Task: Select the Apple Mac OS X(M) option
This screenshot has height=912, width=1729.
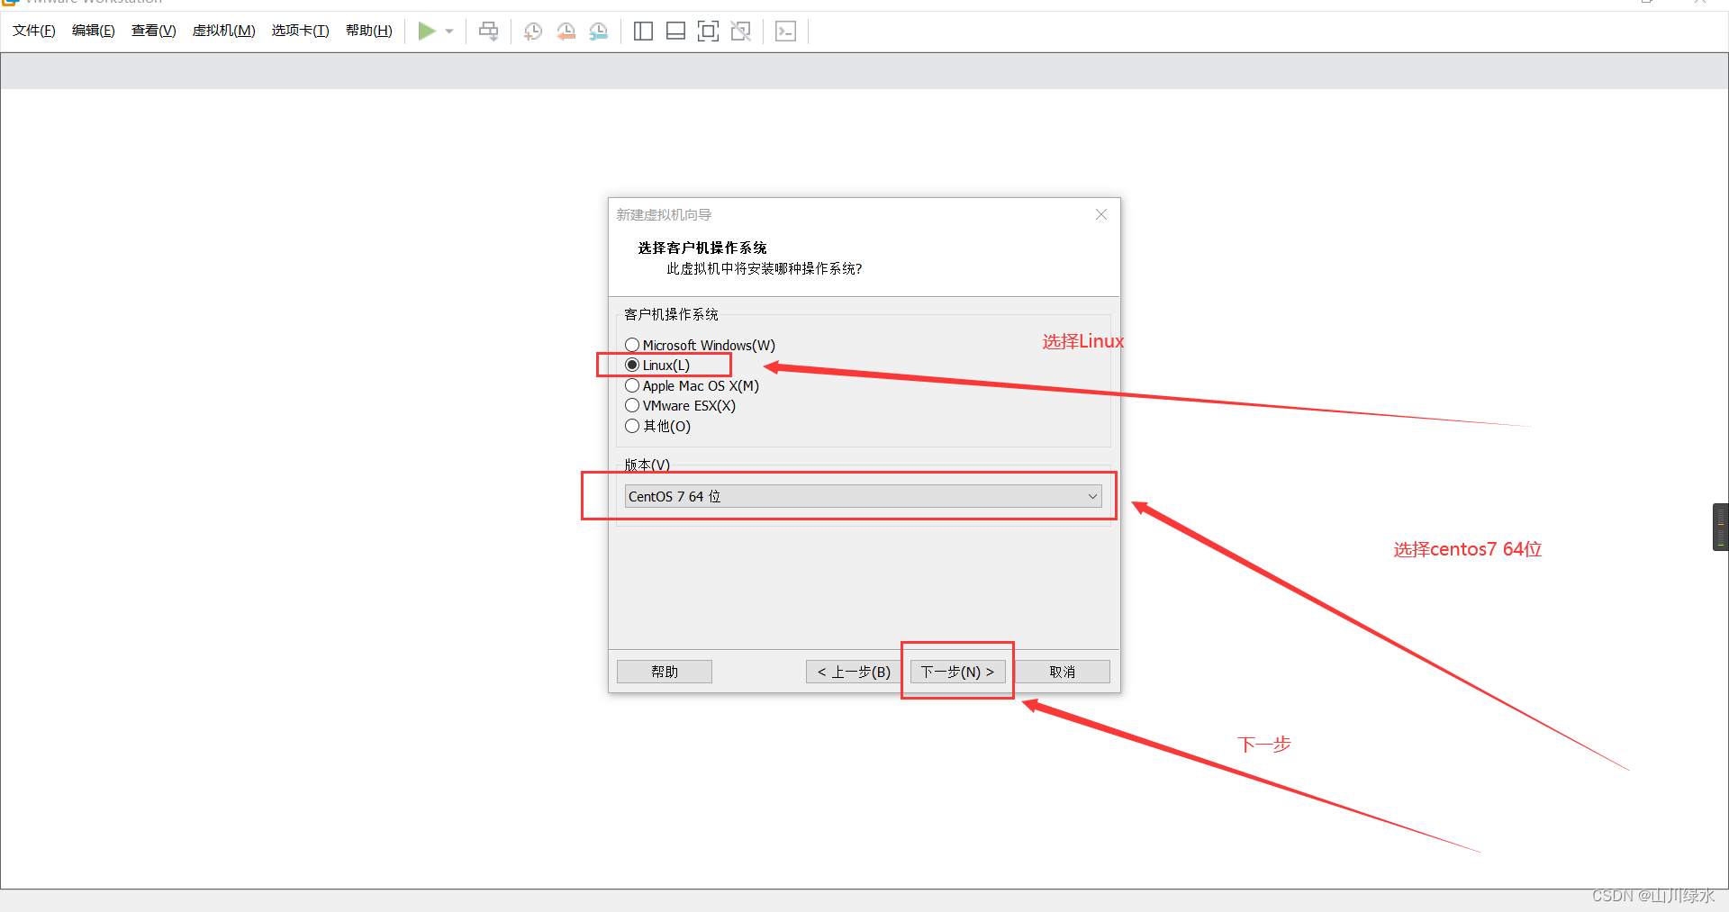Action: pyautogui.click(x=692, y=385)
